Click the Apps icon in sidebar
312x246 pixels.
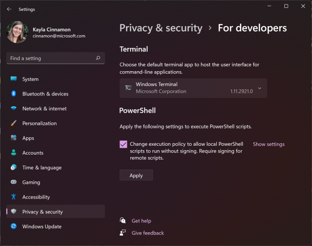pyautogui.click(x=13, y=138)
